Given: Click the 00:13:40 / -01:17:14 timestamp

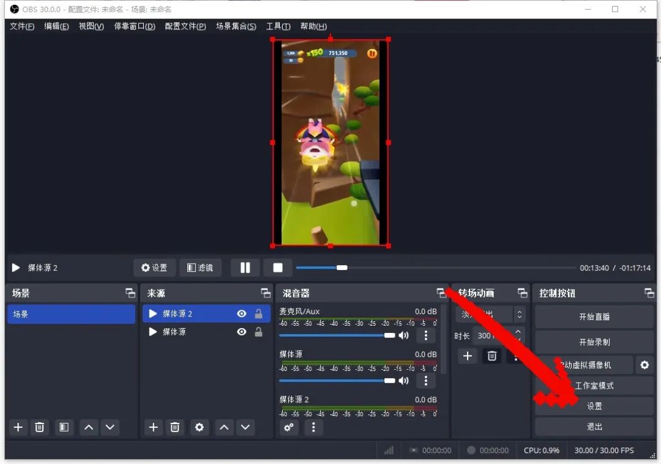Looking at the screenshot, I should (614, 268).
